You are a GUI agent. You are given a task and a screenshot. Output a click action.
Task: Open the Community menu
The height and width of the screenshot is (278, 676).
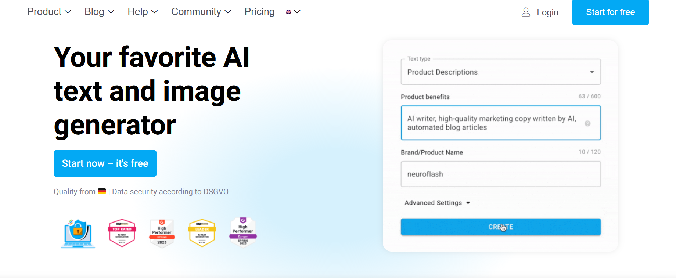click(x=201, y=12)
